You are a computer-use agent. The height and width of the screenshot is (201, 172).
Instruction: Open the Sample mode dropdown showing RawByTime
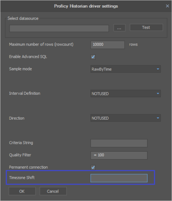click(x=126, y=69)
